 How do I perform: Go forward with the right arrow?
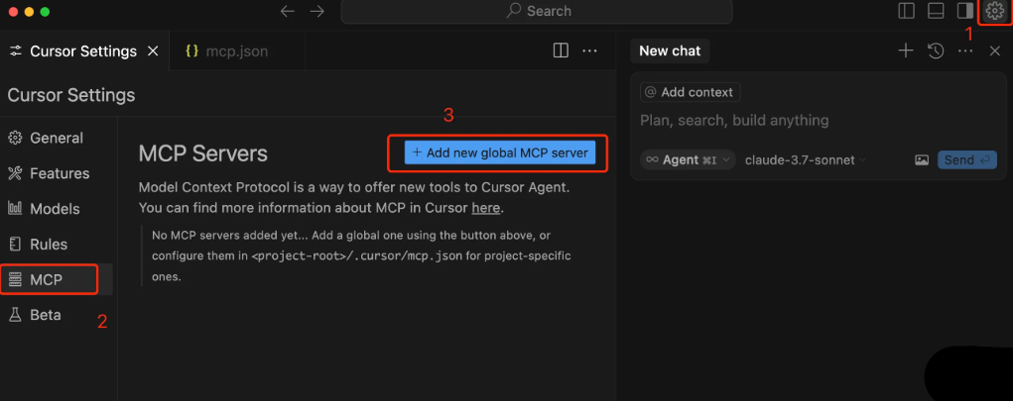click(317, 11)
